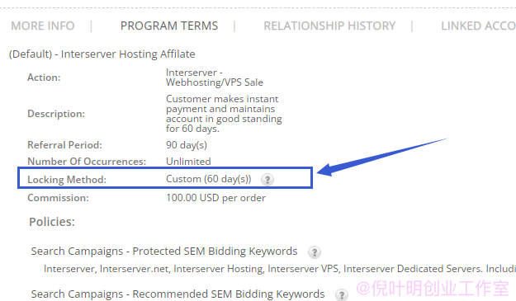
Task: Click the Locking Method label
Action: click(67, 180)
